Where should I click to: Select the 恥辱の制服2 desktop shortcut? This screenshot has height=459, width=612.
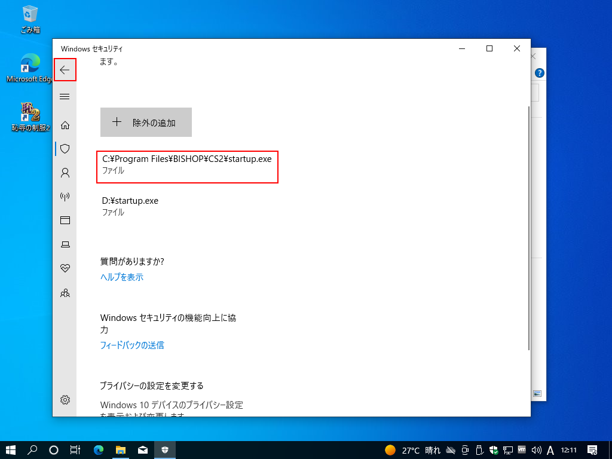pos(30,117)
